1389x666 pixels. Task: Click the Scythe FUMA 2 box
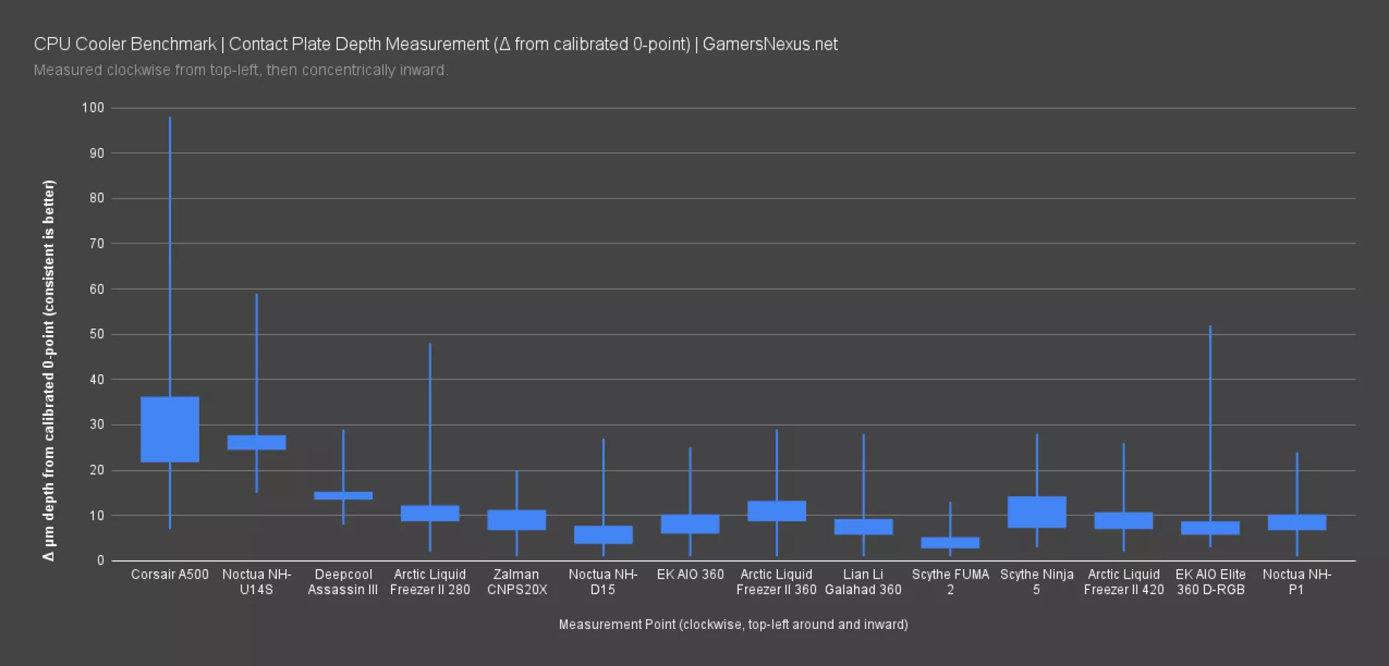(x=950, y=542)
